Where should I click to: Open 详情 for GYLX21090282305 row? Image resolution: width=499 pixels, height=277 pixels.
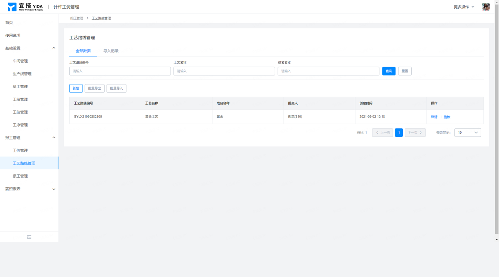434,117
